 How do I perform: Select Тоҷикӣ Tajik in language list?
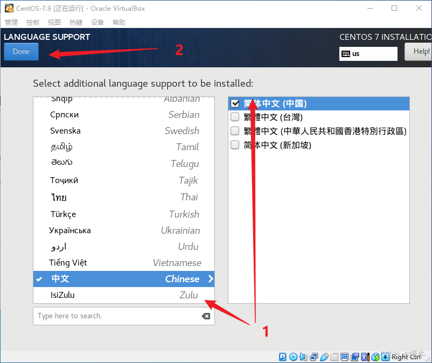[x=124, y=180]
